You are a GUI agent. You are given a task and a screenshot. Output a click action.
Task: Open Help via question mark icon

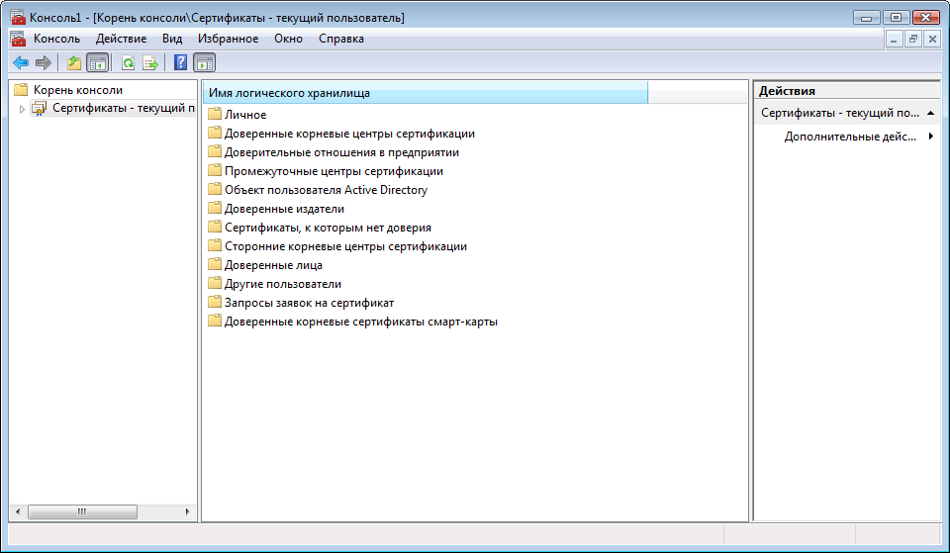click(180, 62)
